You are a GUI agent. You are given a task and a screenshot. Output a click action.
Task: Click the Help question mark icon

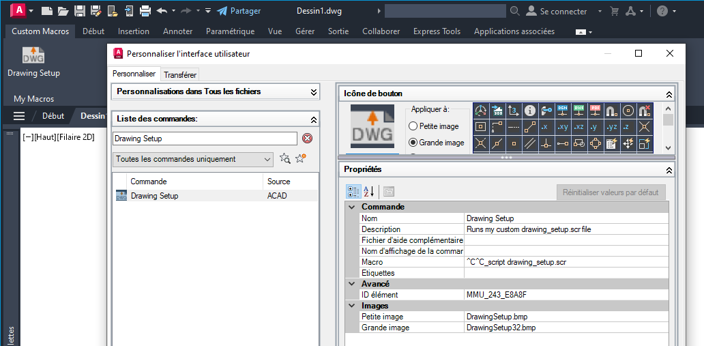pyautogui.click(x=662, y=11)
